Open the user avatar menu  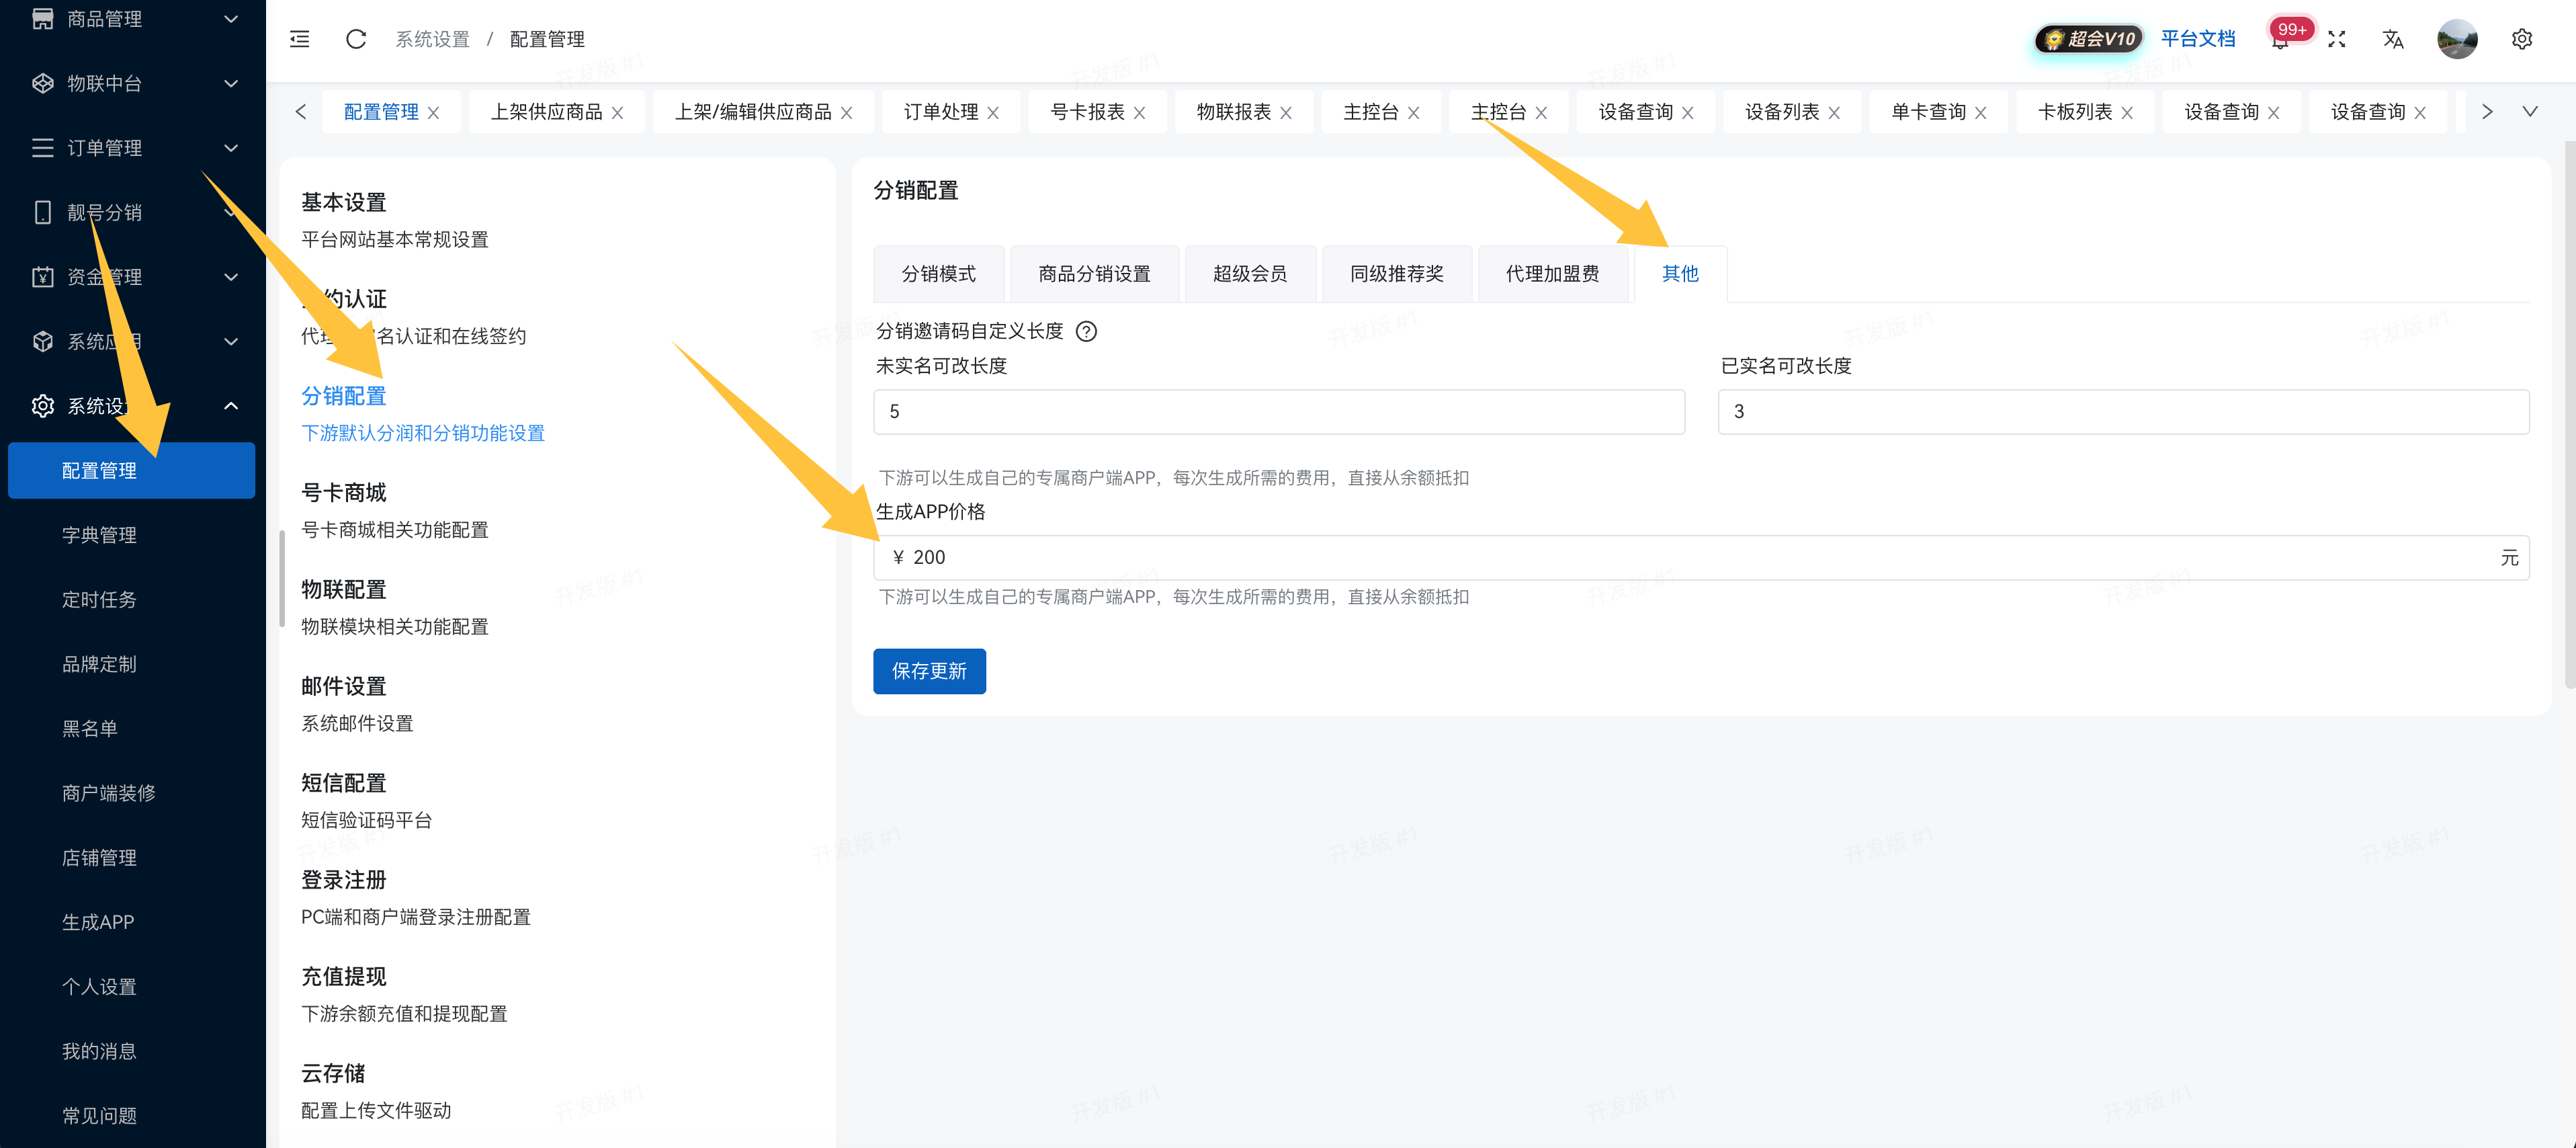pyautogui.click(x=2458, y=39)
